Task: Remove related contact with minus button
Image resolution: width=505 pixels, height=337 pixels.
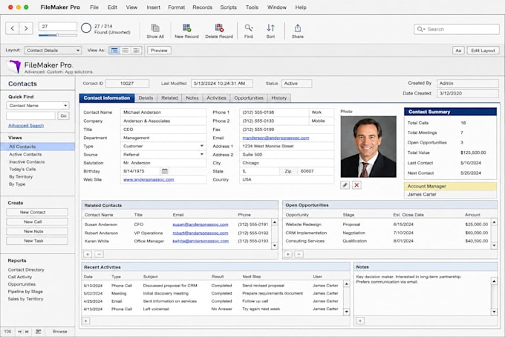Action: click(100, 254)
